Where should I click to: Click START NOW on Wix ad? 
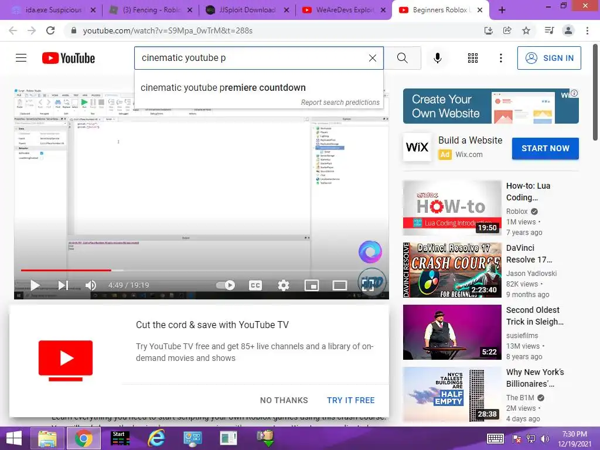click(x=546, y=148)
